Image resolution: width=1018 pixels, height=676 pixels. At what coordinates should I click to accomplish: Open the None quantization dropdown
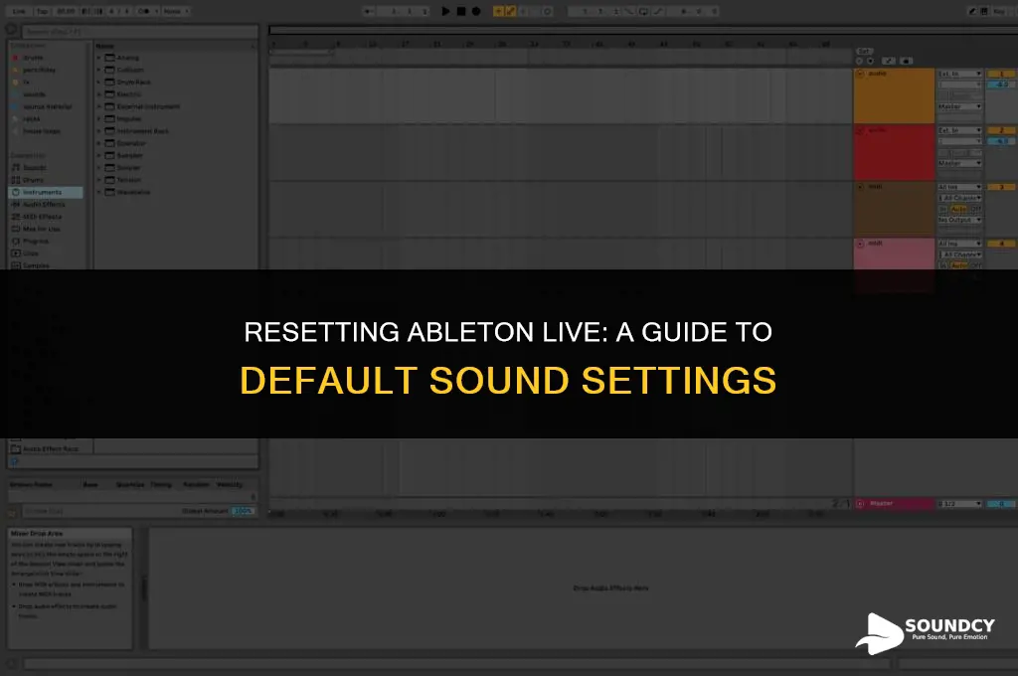click(x=175, y=11)
